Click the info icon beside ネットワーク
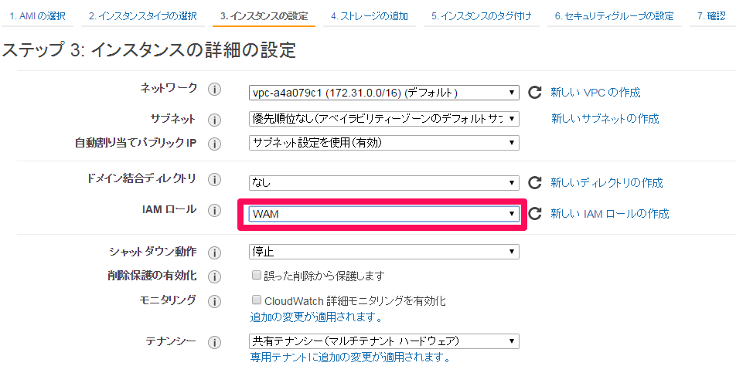The height and width of the screenshot is (383, 736). [x=214, y=89]
